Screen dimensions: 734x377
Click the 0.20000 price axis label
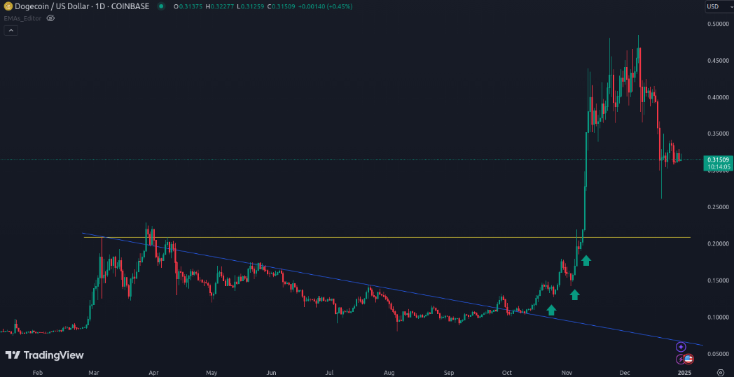718,243
